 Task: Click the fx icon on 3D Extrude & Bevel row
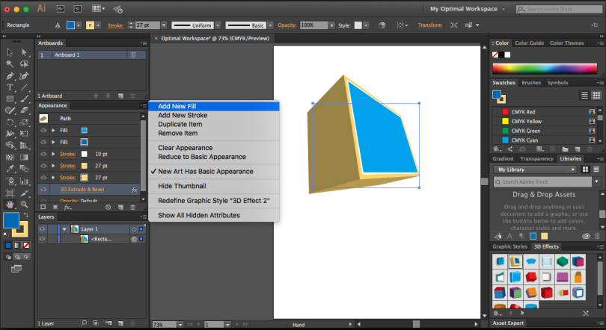click(x=134, y=190)
